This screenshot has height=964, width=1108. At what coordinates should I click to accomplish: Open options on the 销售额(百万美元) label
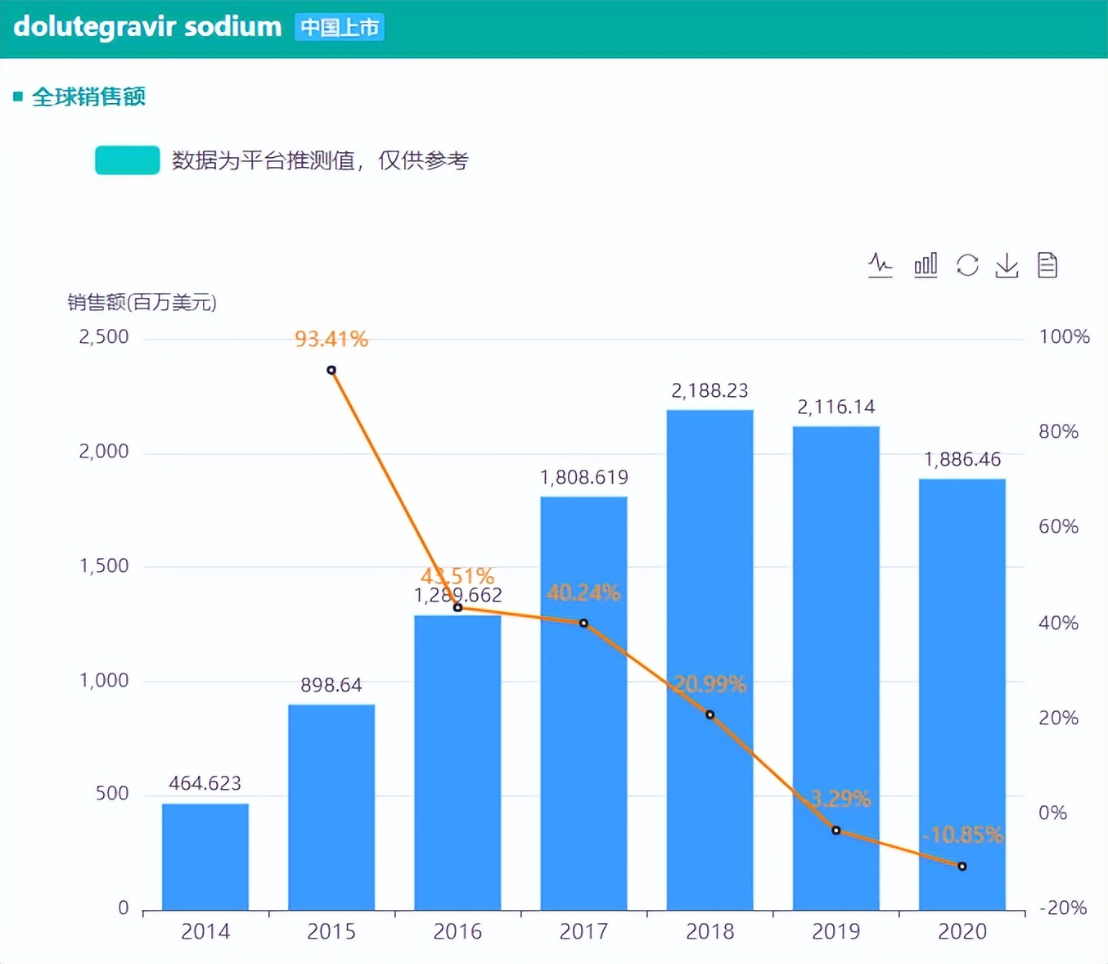tap(141, 303)
